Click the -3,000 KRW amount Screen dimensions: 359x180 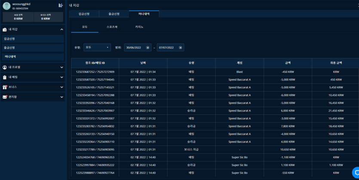288,118
